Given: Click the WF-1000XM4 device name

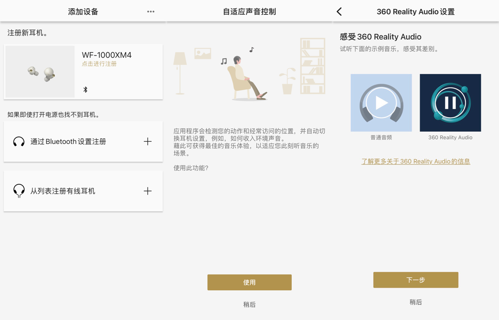Looking at the screenshot, I should (x=106, y=55).
